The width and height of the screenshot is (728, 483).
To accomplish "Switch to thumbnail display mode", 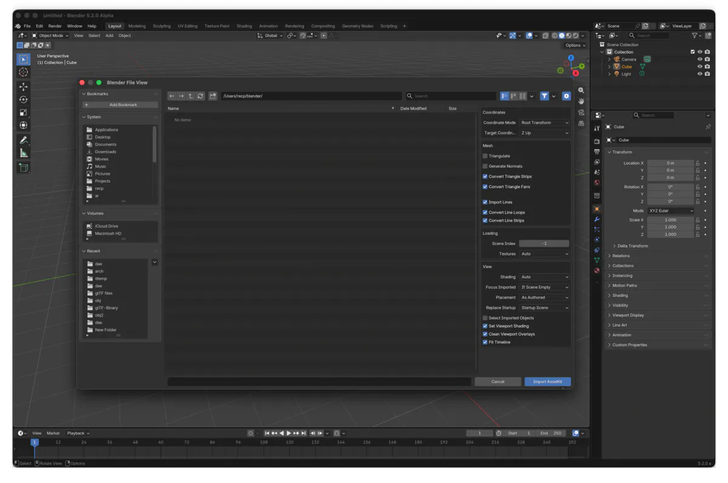I will (x=522, y=96).
